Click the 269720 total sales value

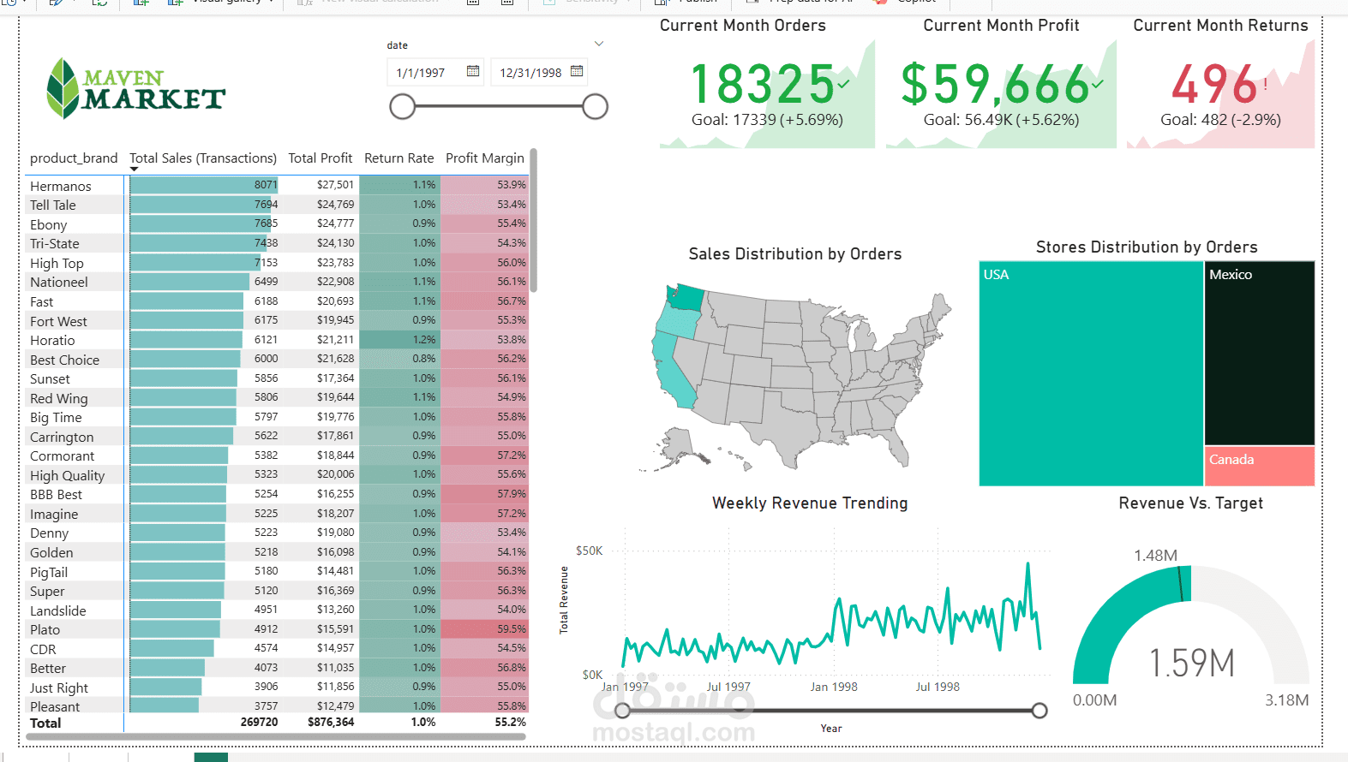pyautogui.click(x=260, y=723)
